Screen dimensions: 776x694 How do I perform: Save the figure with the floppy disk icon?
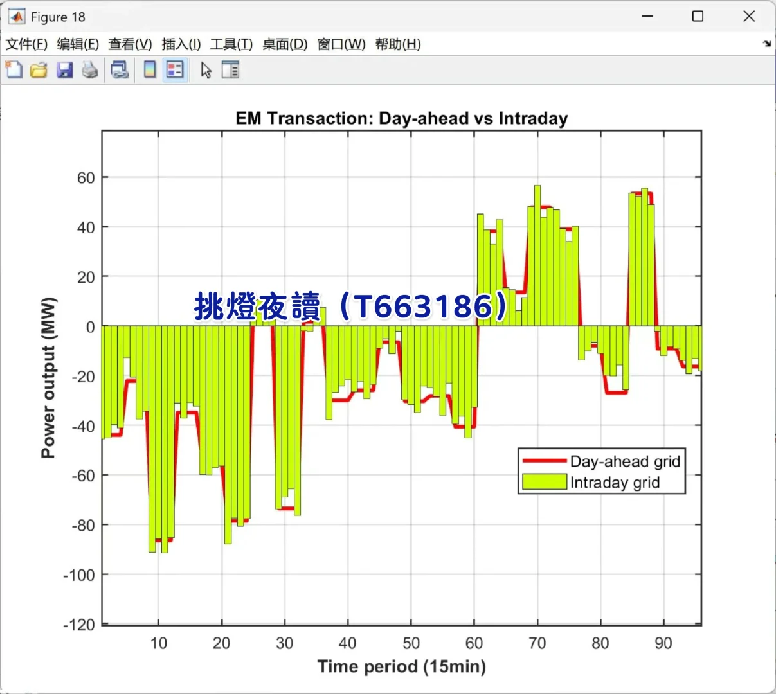[65, 69]
